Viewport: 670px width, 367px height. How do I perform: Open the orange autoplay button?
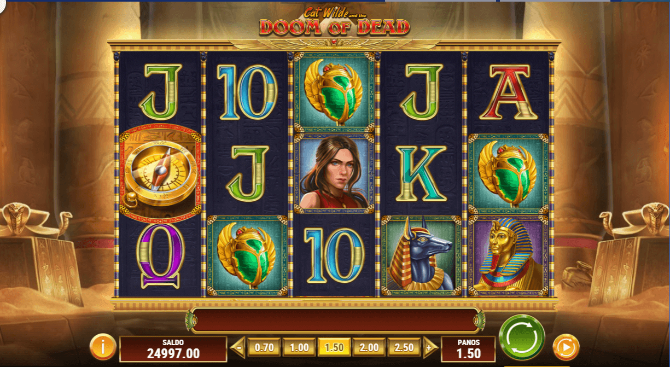(566, 347)
